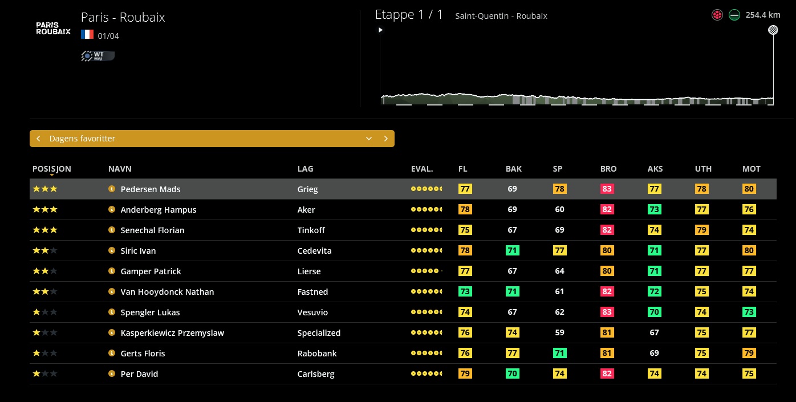Click the WT race category badge

98,56
